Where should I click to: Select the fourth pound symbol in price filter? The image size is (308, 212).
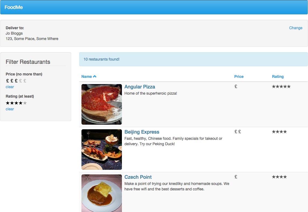[20, 81]
